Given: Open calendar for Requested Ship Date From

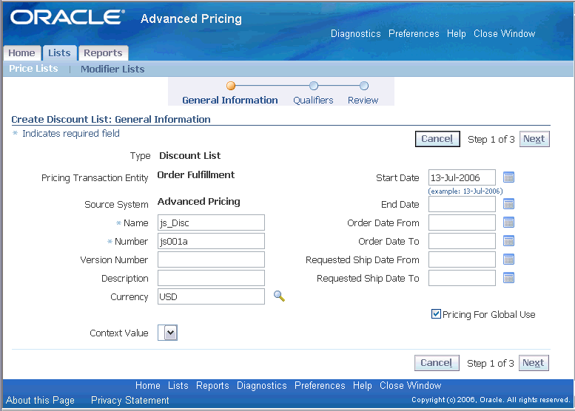Looking at the screenshot, I should click(508, 259).
